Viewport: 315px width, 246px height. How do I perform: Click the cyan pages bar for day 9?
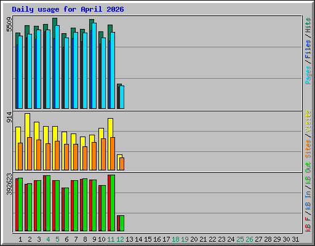click(x=94, y=66)
